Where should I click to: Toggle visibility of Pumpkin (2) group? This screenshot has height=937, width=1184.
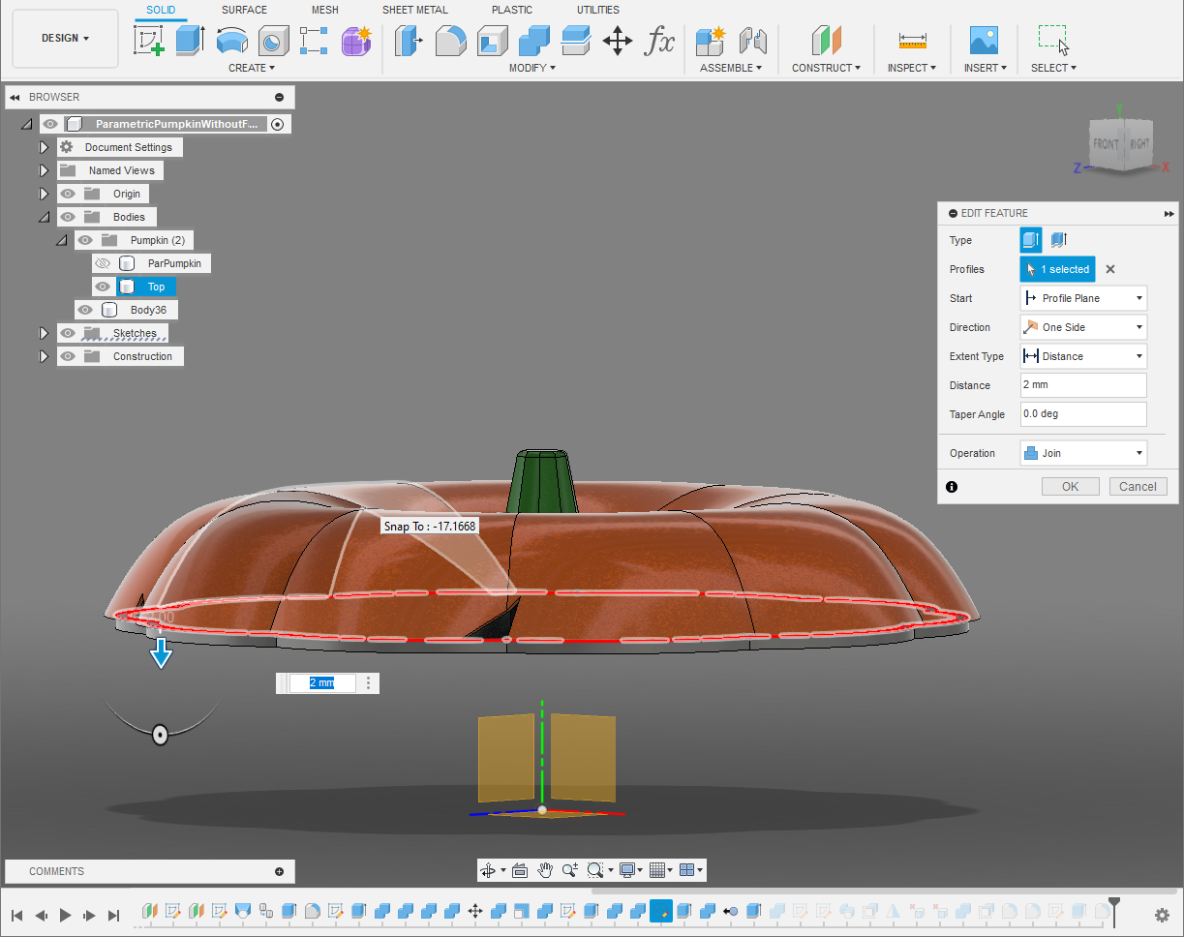pyautogui.click(x=85, y=240)
